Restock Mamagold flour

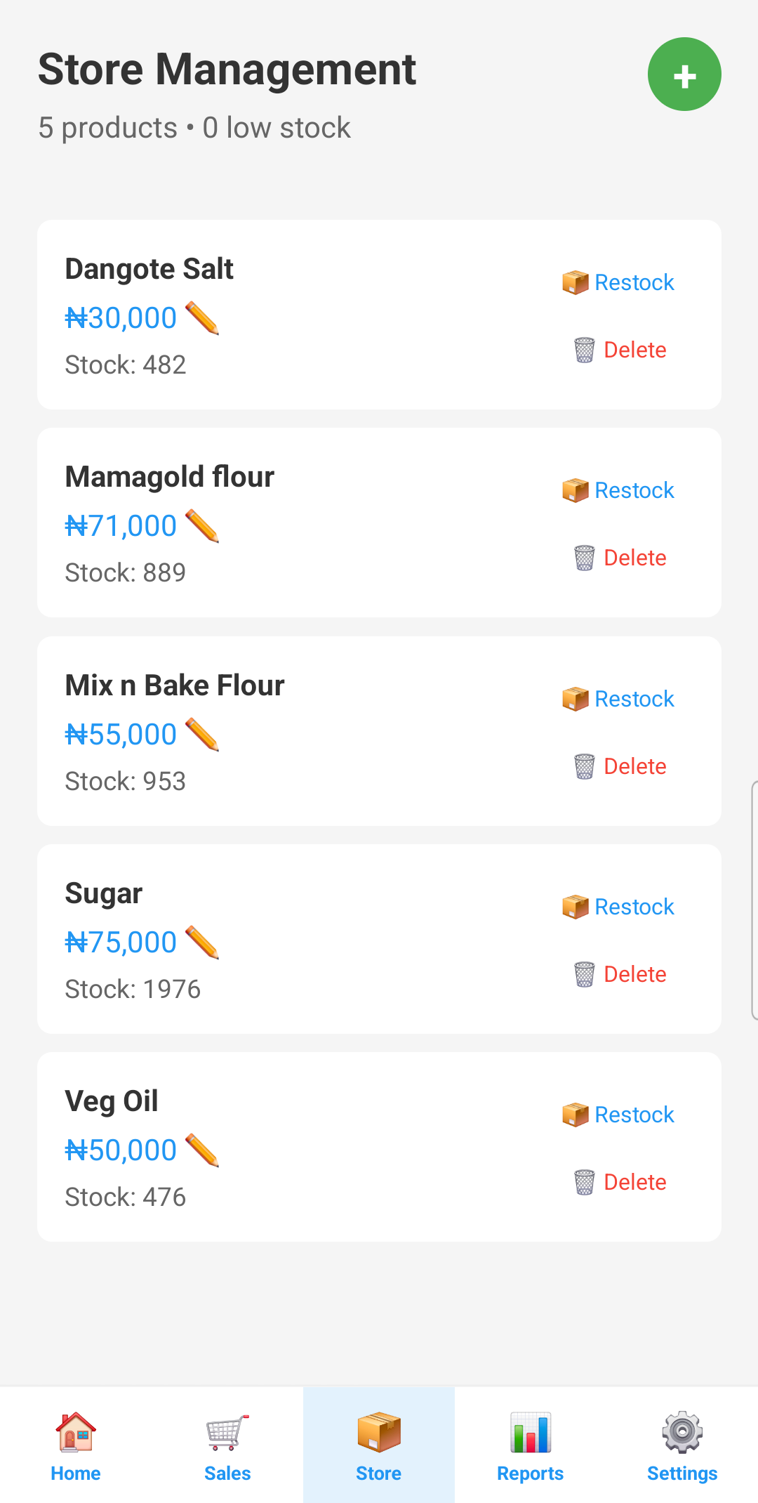point(618,490)
